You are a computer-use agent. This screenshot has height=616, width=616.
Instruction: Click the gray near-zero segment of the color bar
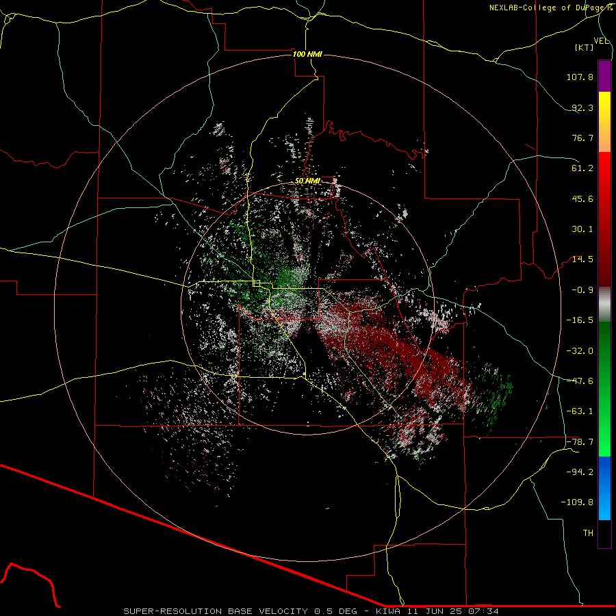click(x=604, y=305)
